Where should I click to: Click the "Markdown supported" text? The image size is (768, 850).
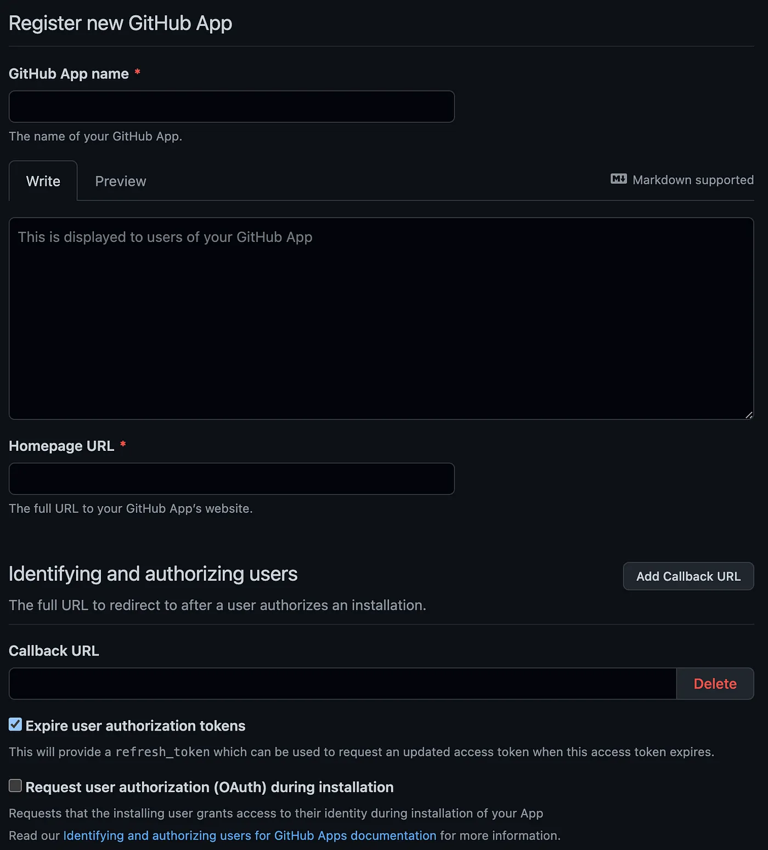click(x=693, y=180)
